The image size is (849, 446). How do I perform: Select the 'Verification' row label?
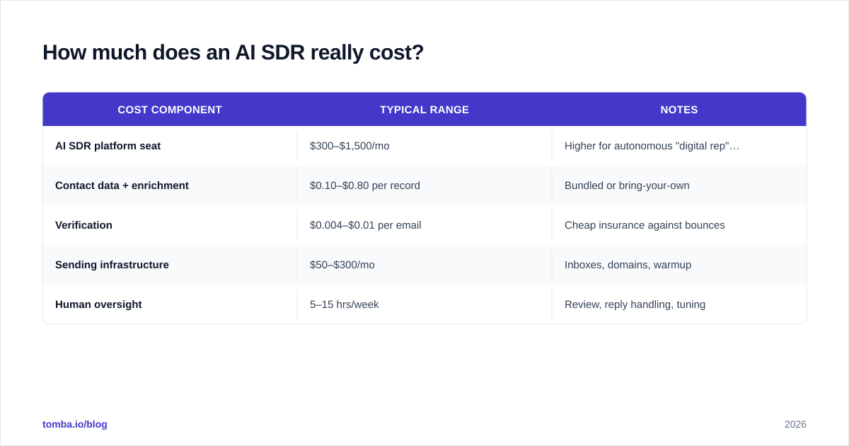(83, 225)
